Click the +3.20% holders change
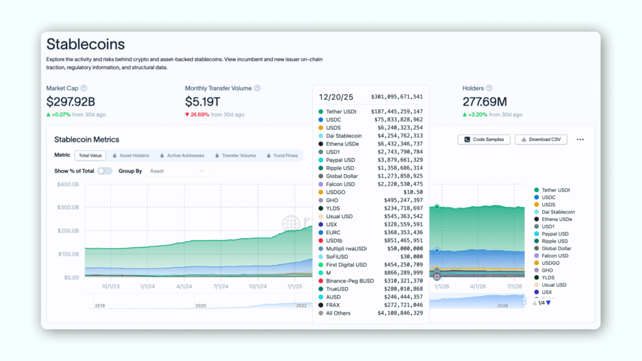The image size is (642, 361). [x=478, y=115]
